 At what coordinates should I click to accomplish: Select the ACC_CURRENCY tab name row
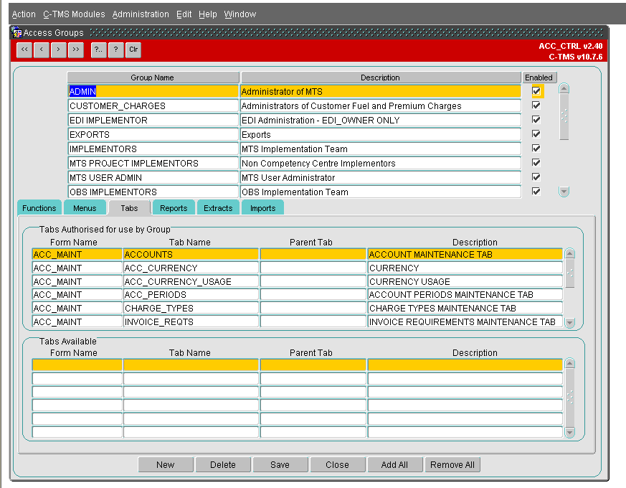[x=191, y=268]
